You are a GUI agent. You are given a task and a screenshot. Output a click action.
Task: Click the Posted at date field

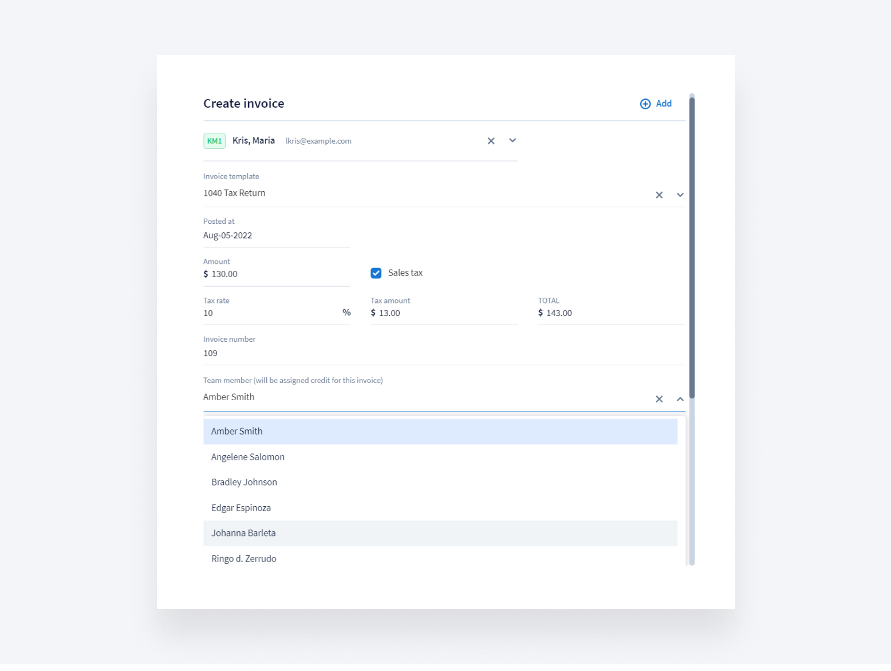point(276,236)
